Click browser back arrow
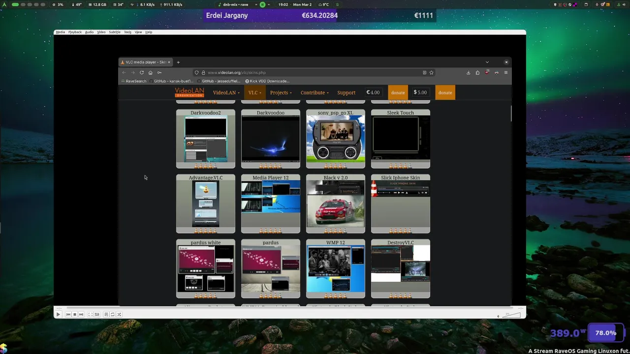This screenshot has width=630, height=354. point(124,72)
